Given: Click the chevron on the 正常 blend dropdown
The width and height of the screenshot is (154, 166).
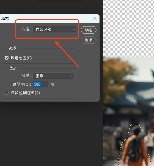Looking at the screenshot, I should [x=71, y=76].
